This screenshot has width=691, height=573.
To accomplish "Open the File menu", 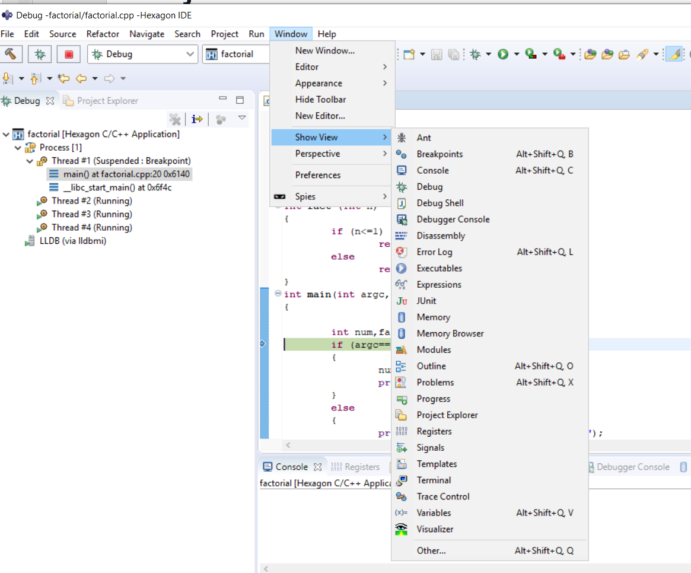I will (x=7, y=34).
